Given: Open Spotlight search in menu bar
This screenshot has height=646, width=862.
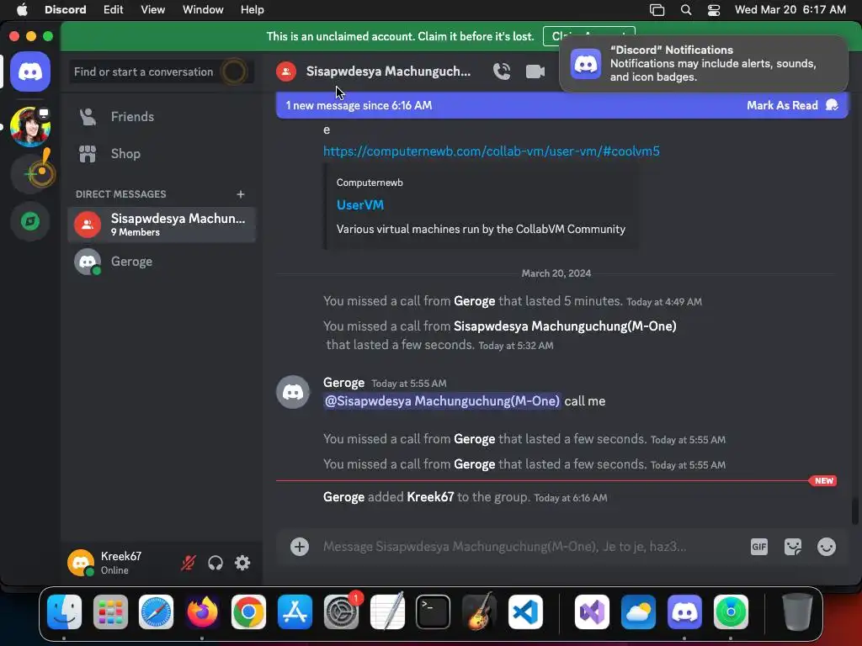Looking at the screenshot, I should tap(685, 10).
